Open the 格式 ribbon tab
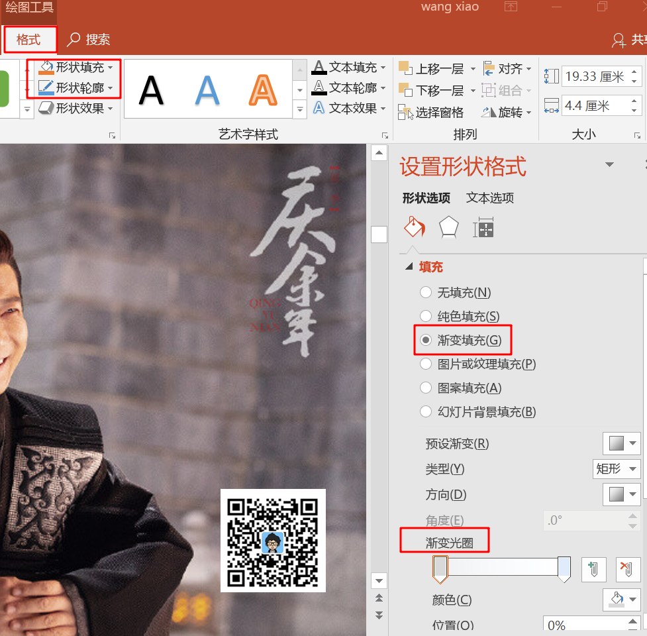The height and width of the screenshot is (636, 647). 29,40
